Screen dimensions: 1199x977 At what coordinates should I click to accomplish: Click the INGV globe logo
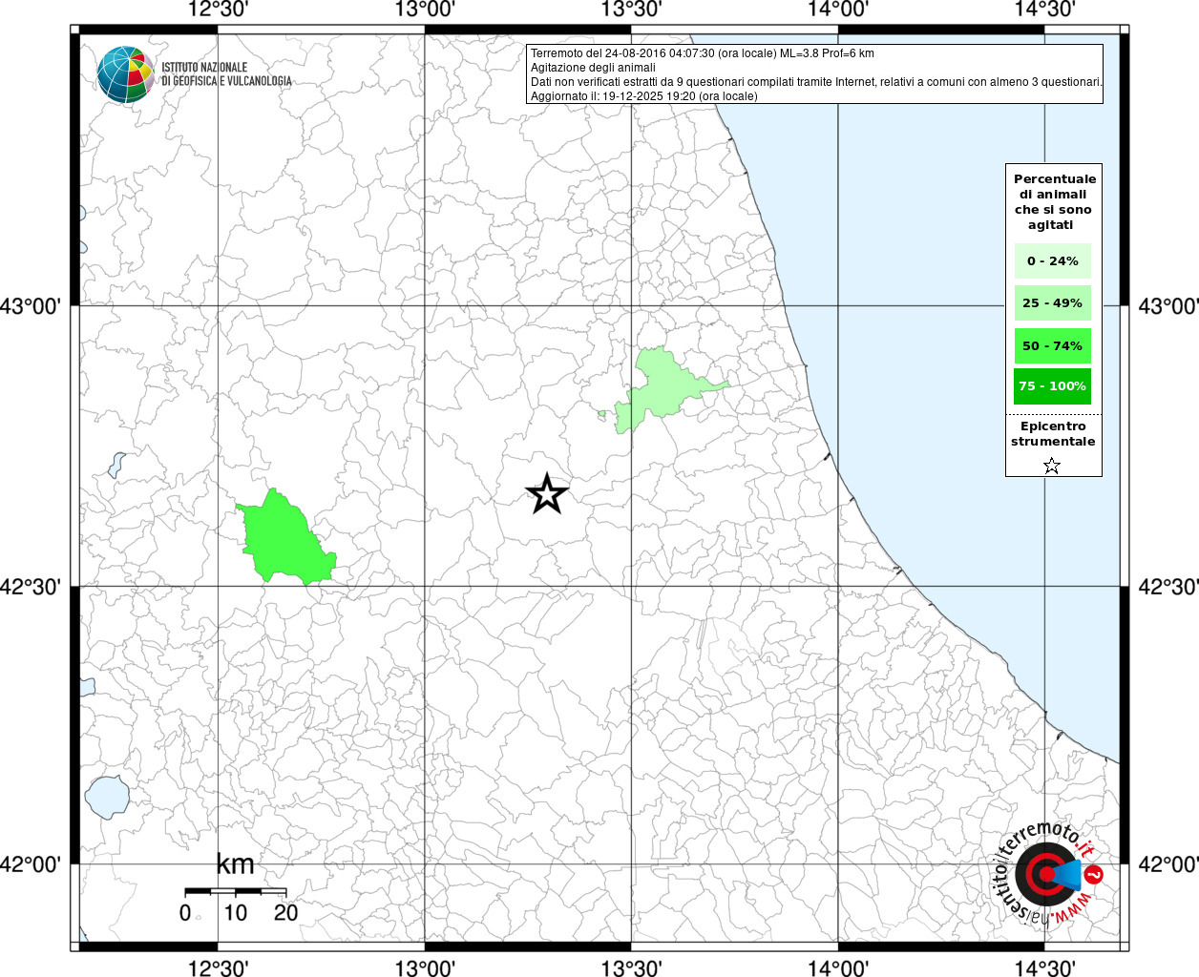[x=126, y=74]
